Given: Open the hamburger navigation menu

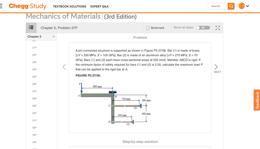Looking at the screenshot, I should (x=2, y=6).
